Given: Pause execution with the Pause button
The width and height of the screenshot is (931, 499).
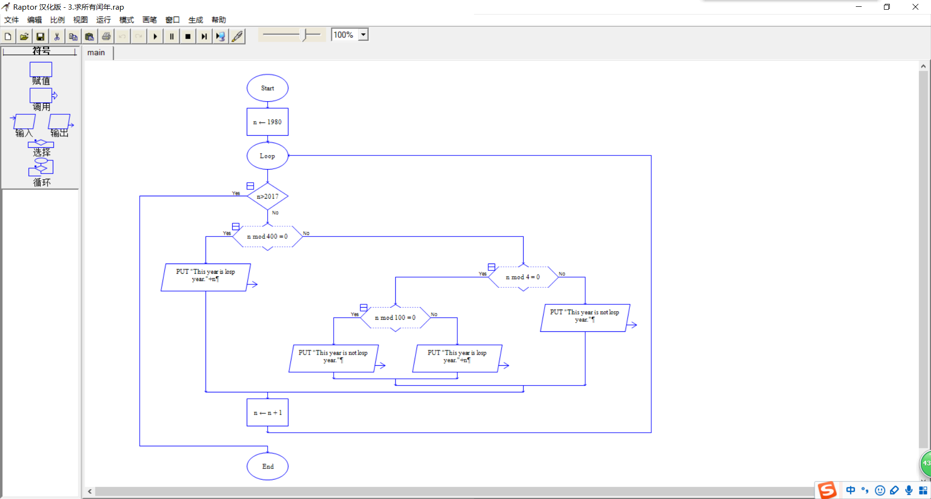Looking at the screenshot, I should [172, 36].
